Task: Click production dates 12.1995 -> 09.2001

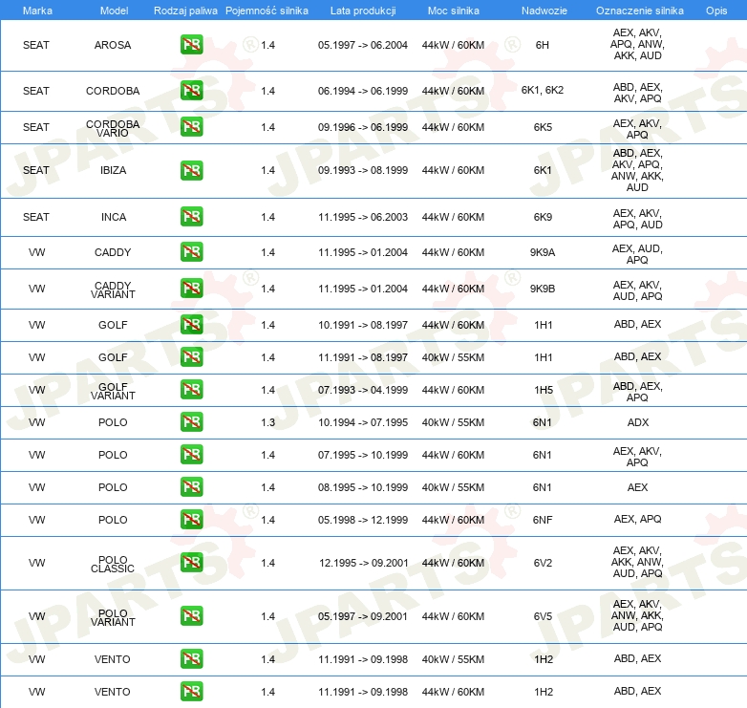Action: (364, 563)
